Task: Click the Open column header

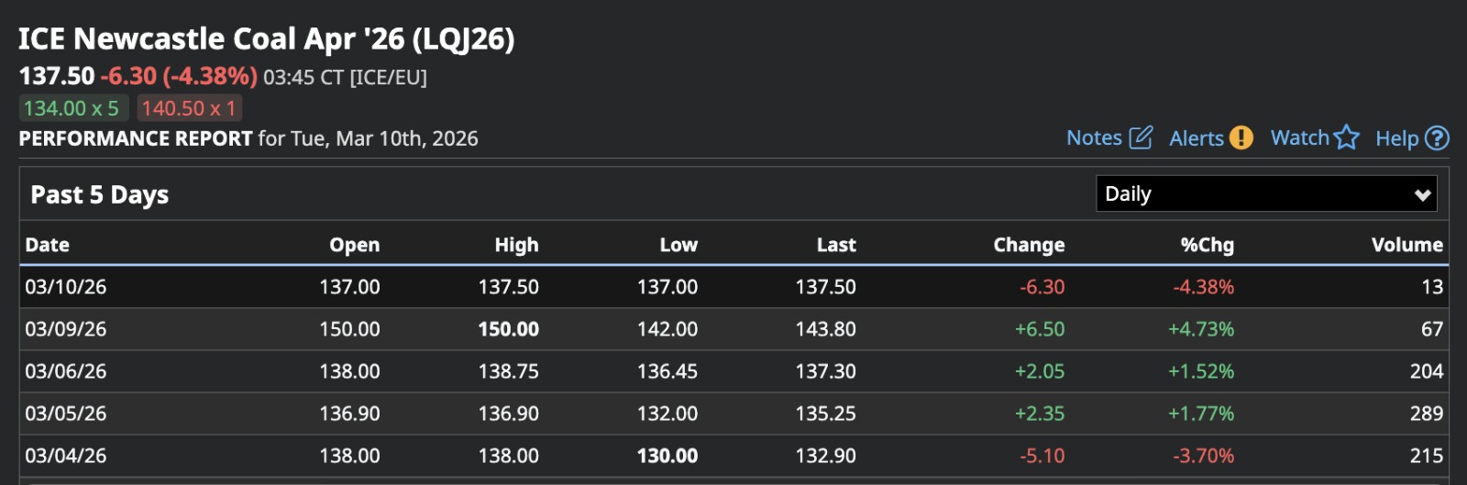Action: [354, 245]
